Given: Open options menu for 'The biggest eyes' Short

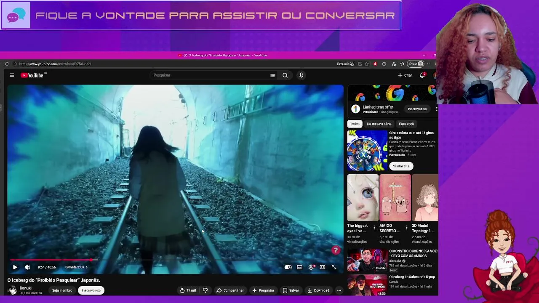Looking at the screenshot, I should (x=374, y=228).
